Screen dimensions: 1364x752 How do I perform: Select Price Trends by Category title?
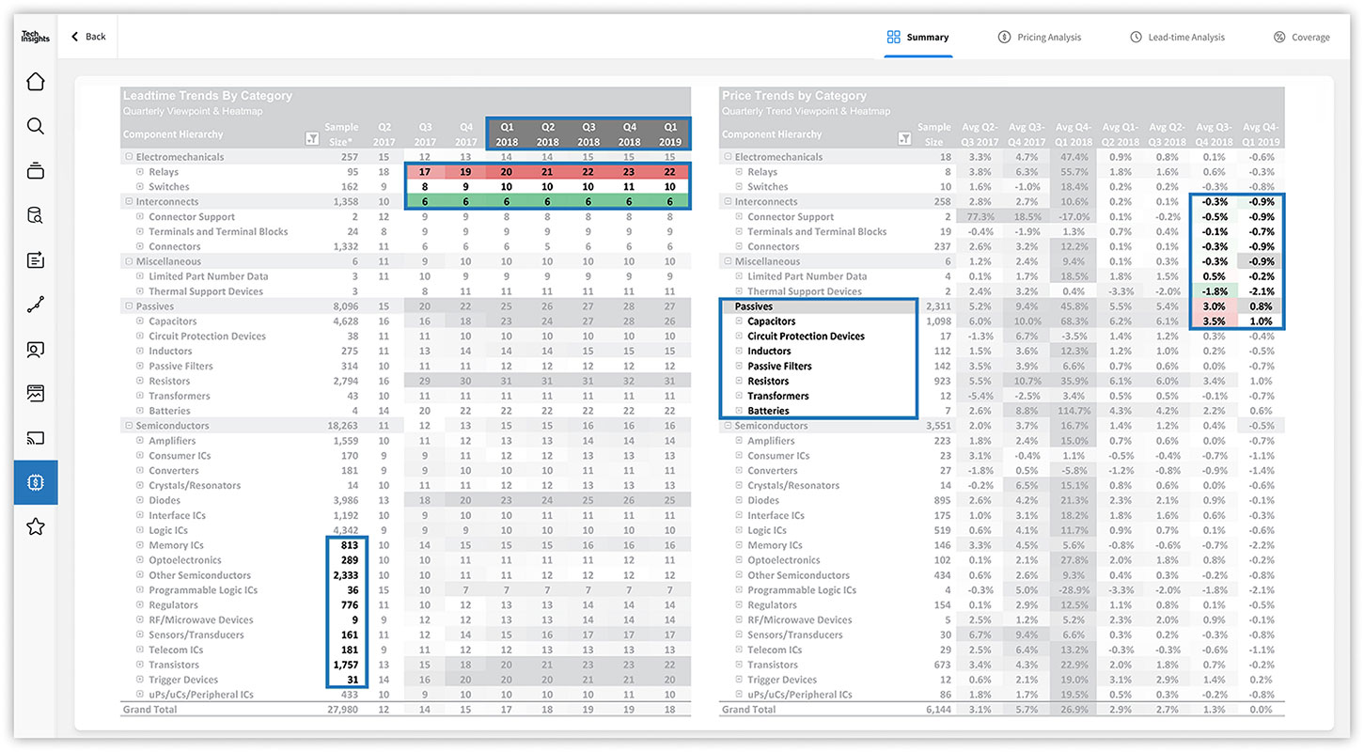point(793,96)
